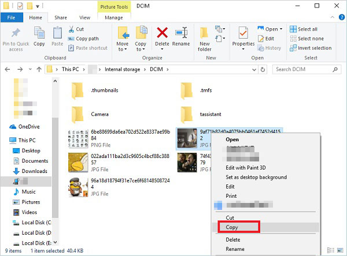
Task: Click Copy path in Clipboard group
Action: pos(83,39)
